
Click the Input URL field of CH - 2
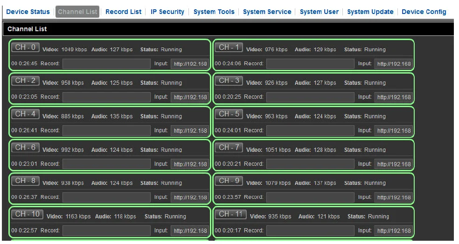190,97
